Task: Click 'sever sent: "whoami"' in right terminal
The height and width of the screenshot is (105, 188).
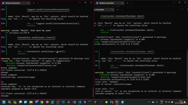Action: [x=107, y=82]
